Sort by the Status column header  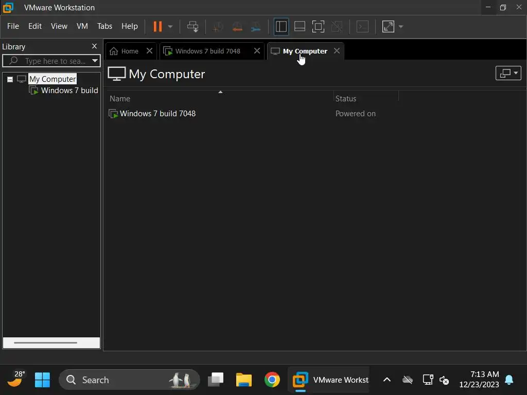coord(346,98)
